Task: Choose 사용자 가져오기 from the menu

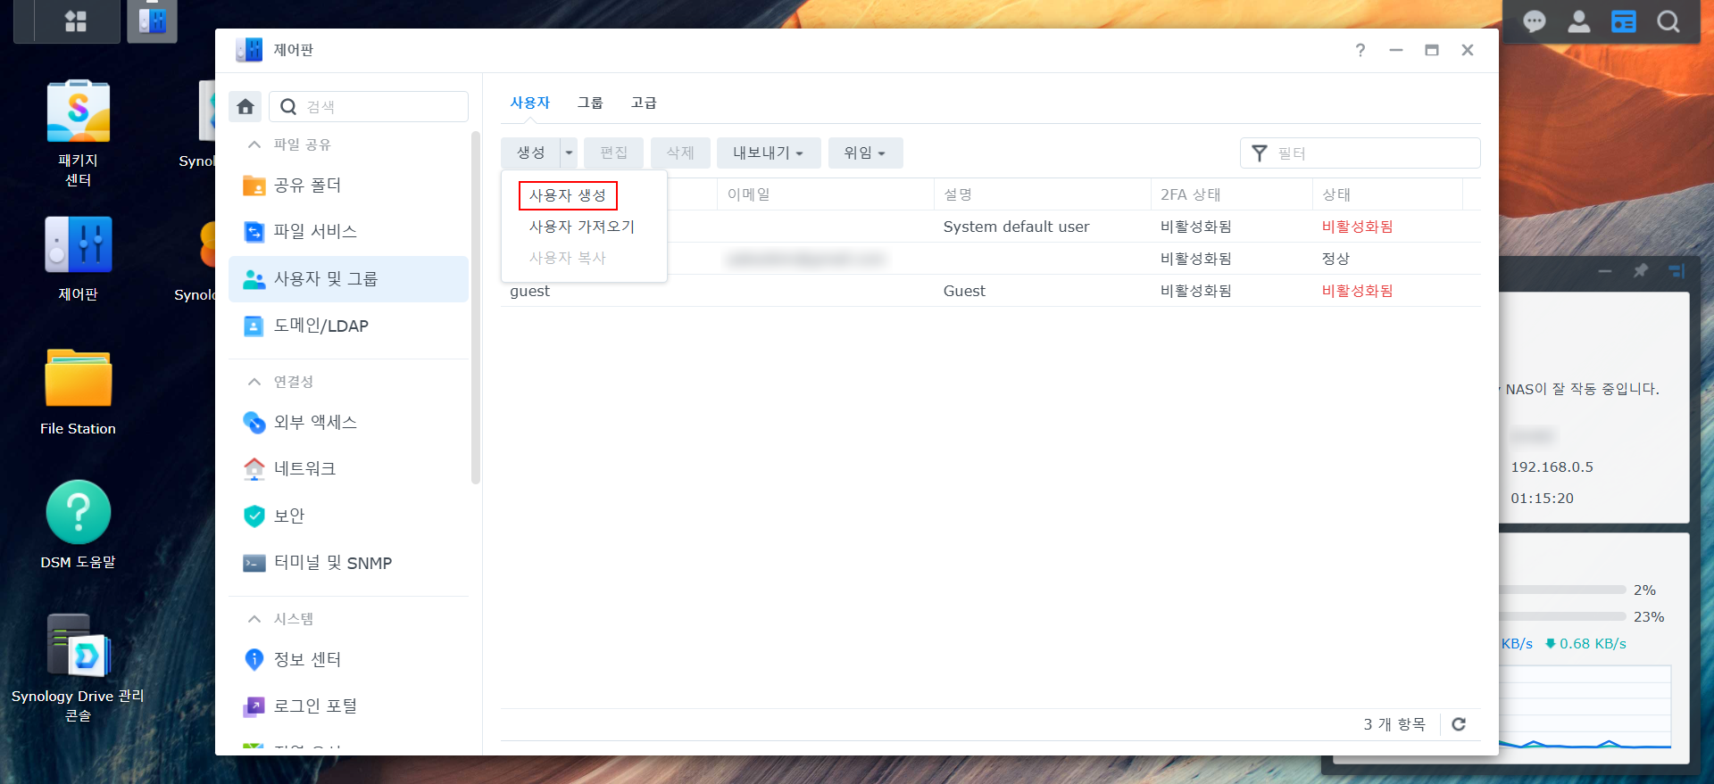Action: (x=582, y=227)
